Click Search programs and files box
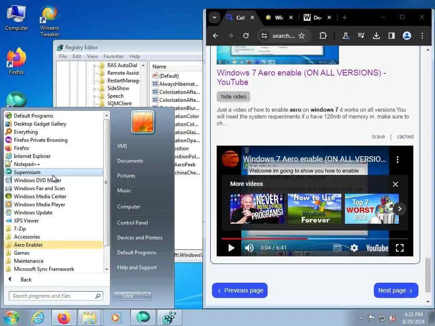The width and height of the screenshot is (435, 326). click(56, 296)
